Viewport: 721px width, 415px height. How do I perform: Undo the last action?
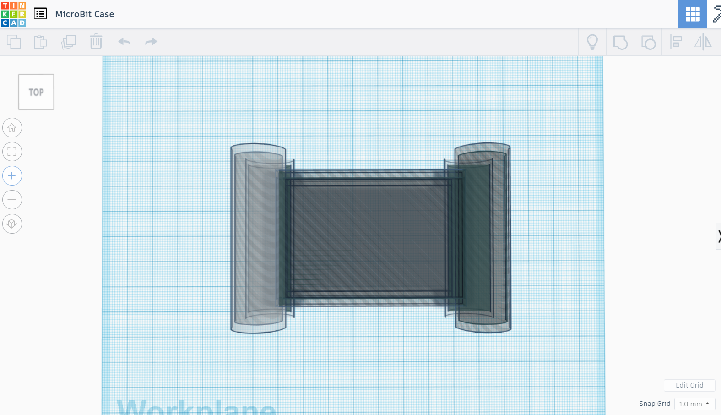coord(125,42)
